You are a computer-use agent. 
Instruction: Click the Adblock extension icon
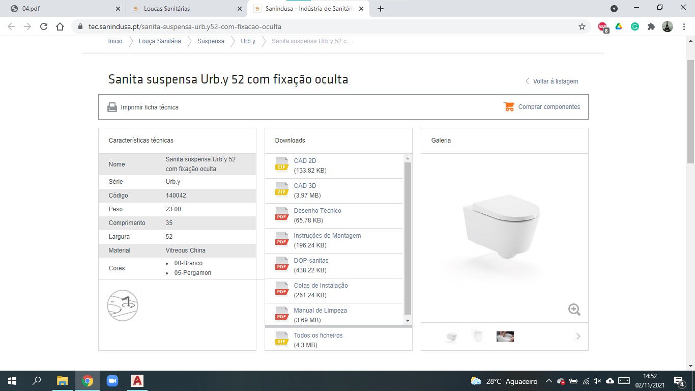pos(603,27)
